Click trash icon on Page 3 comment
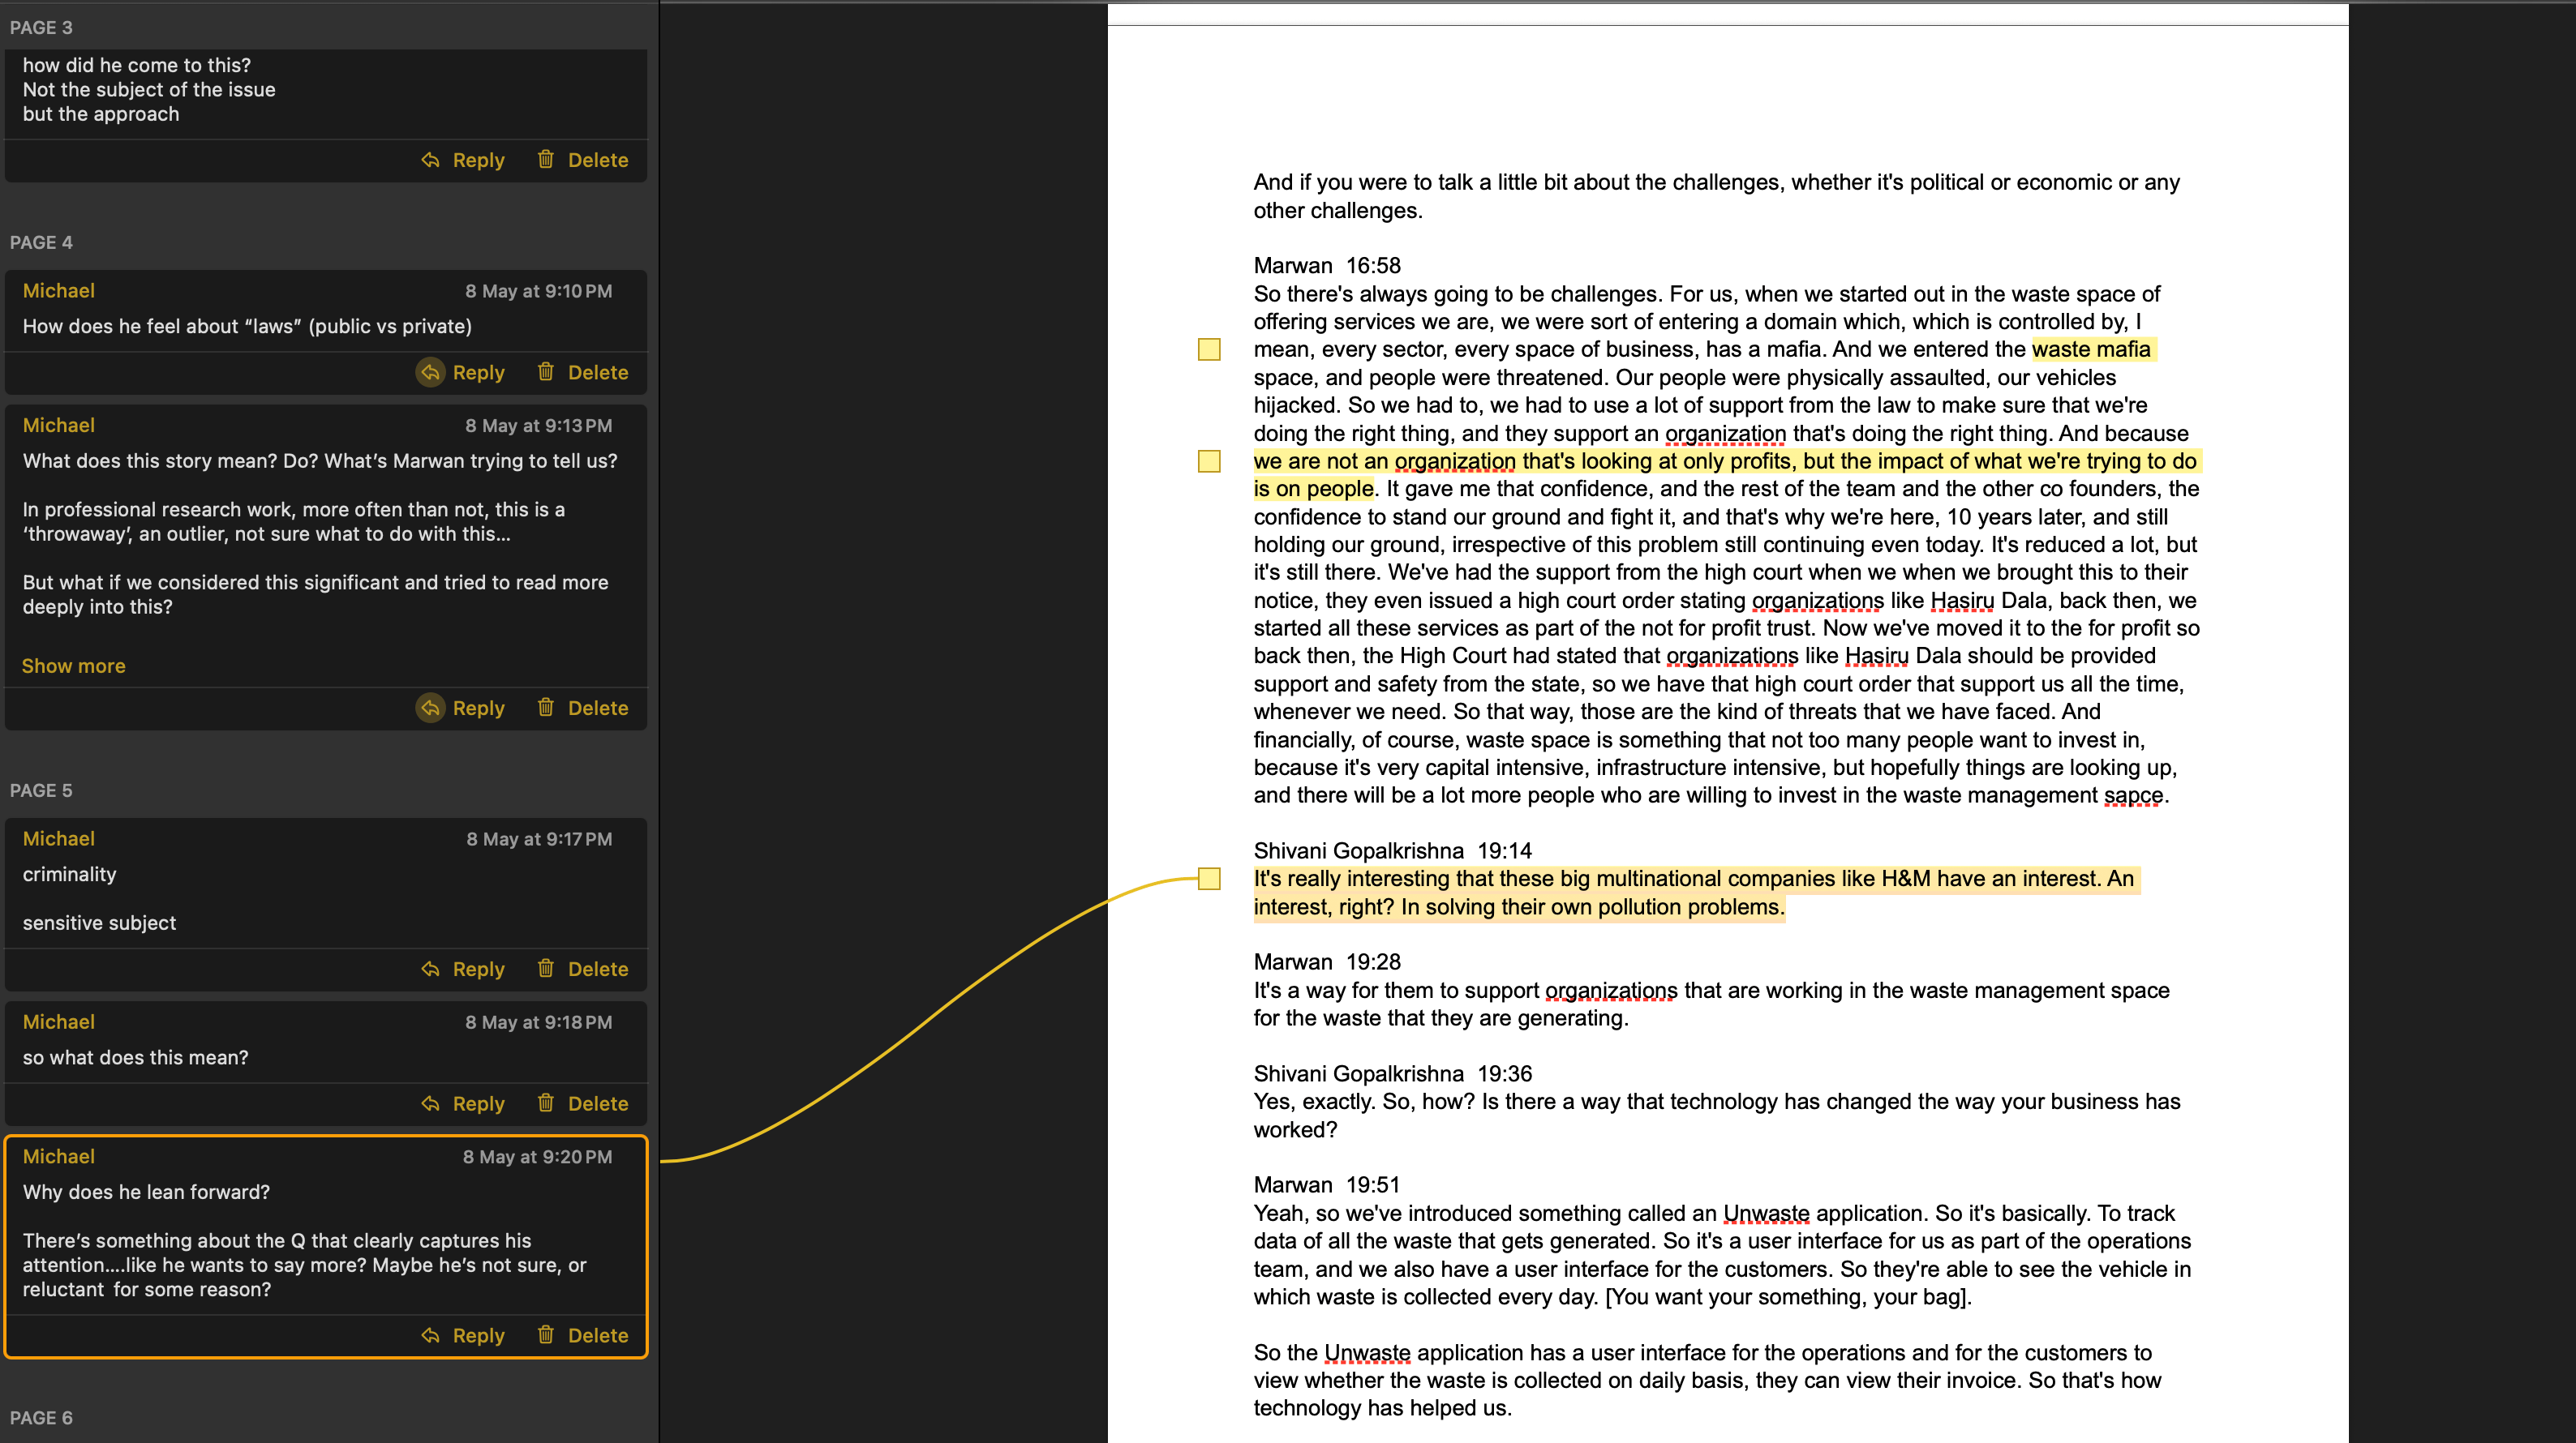This screenshot has height=1443, width=2576. click(545, 160)
